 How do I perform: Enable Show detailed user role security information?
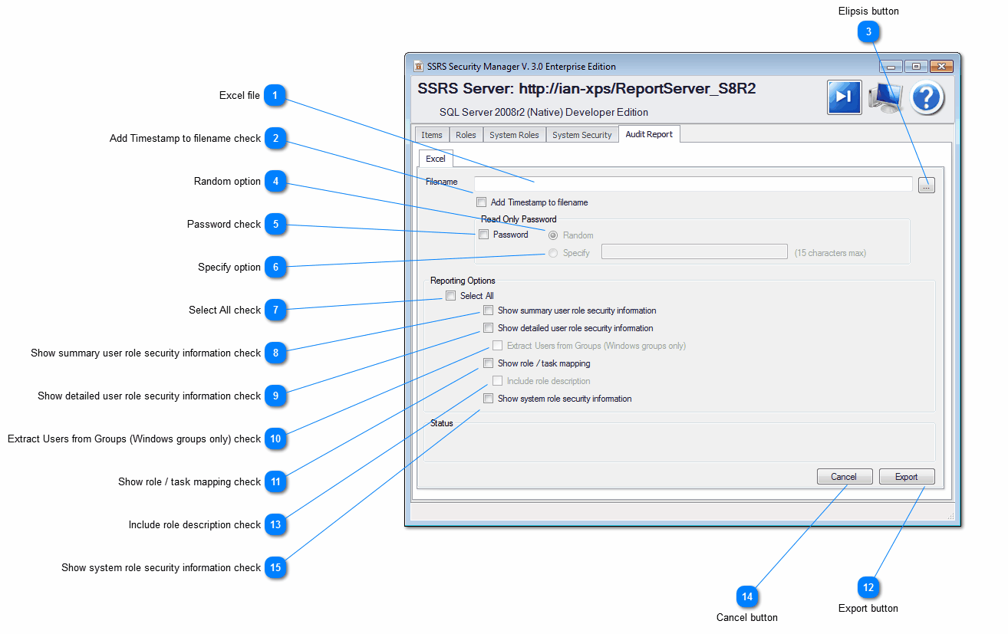pos(488,328)
